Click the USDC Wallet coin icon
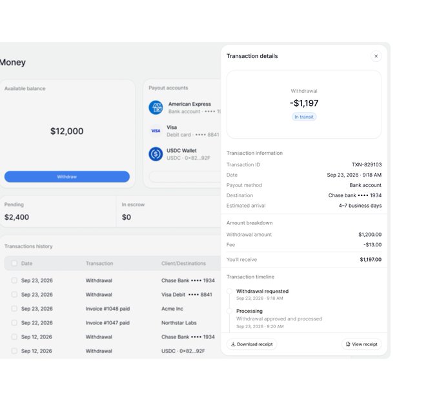Screen dimensions: 439x401 [x=156, y=154]
